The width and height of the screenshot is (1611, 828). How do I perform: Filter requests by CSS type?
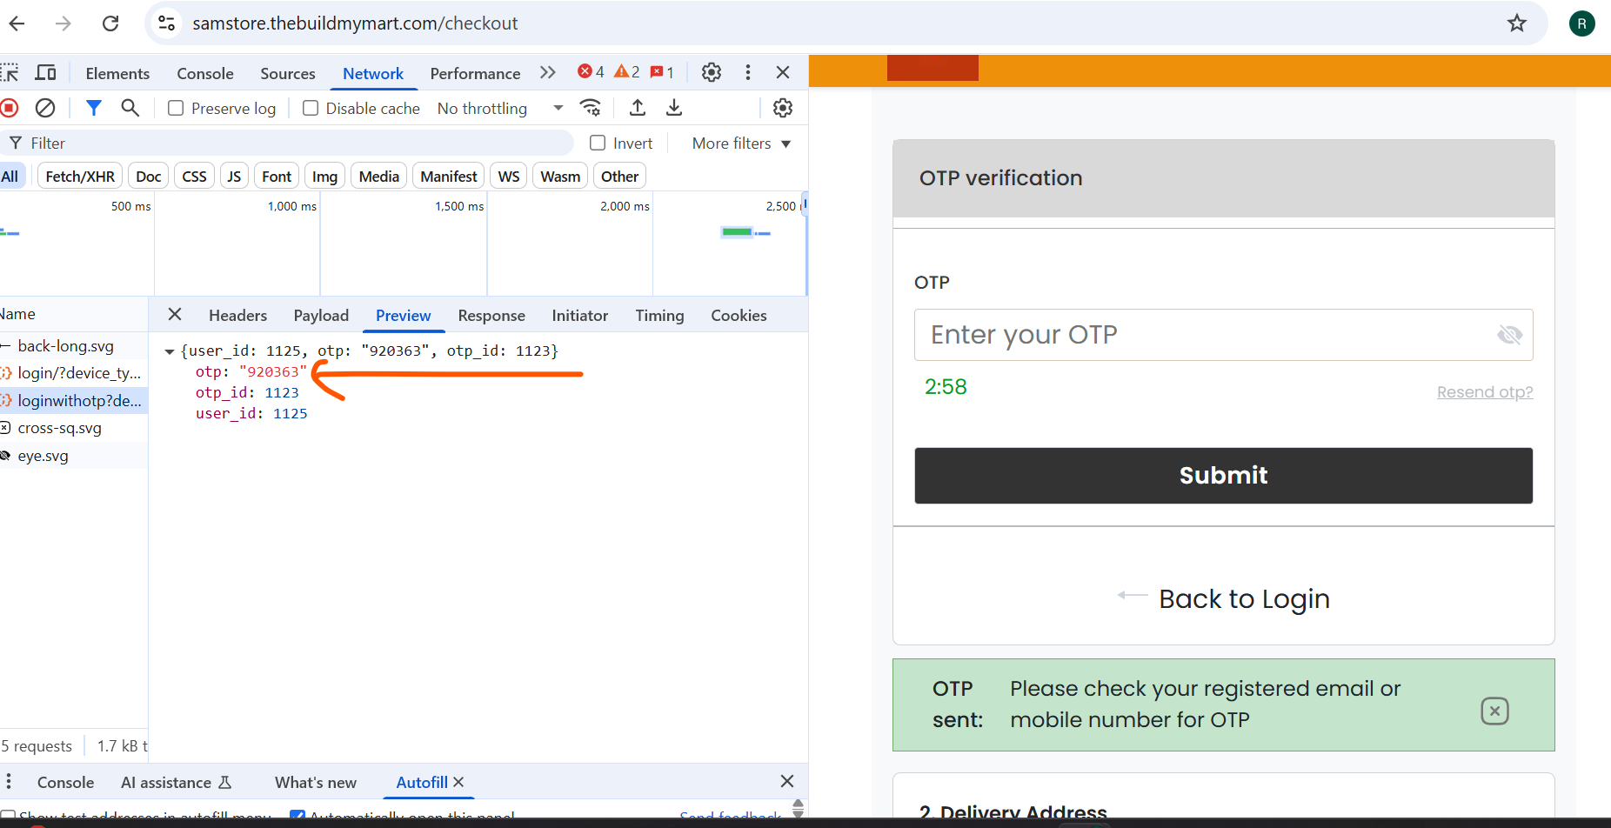pos(195,177)
